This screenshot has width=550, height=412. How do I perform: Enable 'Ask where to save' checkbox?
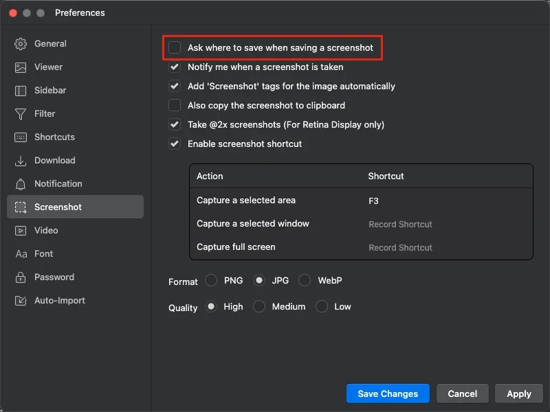[x=175, y=48]
